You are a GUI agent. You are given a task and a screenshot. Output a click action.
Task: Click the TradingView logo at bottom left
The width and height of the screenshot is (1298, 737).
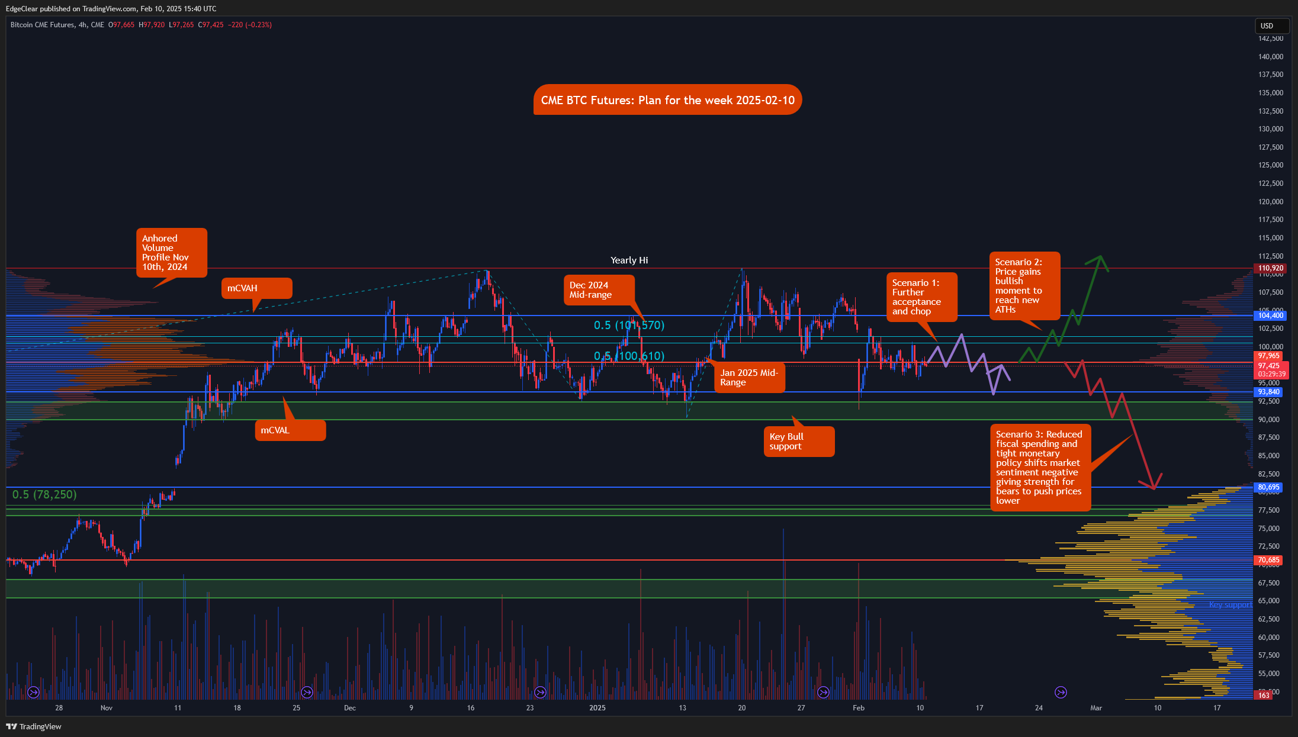point(34,726)
